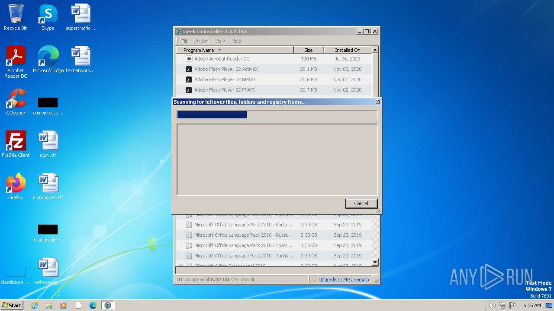This screenshot has width=554, height=311.
Task: Cancel the leftover scanning dialog
Action: pos(361,203)
